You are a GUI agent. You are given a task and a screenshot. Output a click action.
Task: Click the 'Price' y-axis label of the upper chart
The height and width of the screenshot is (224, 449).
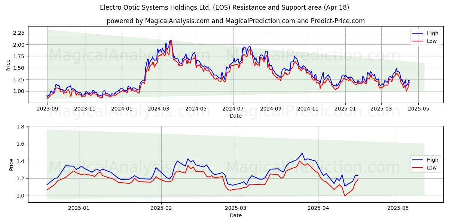pos(8,65)
